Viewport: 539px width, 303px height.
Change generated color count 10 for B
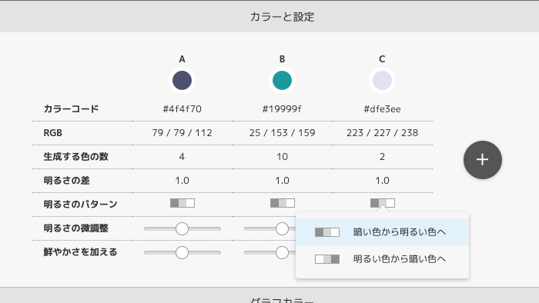(282, 157)
